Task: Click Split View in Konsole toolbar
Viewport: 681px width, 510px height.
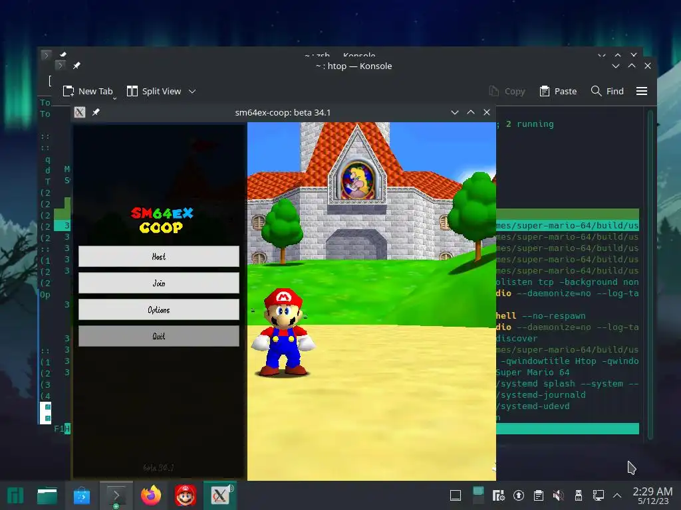Action: pos(154,91)
